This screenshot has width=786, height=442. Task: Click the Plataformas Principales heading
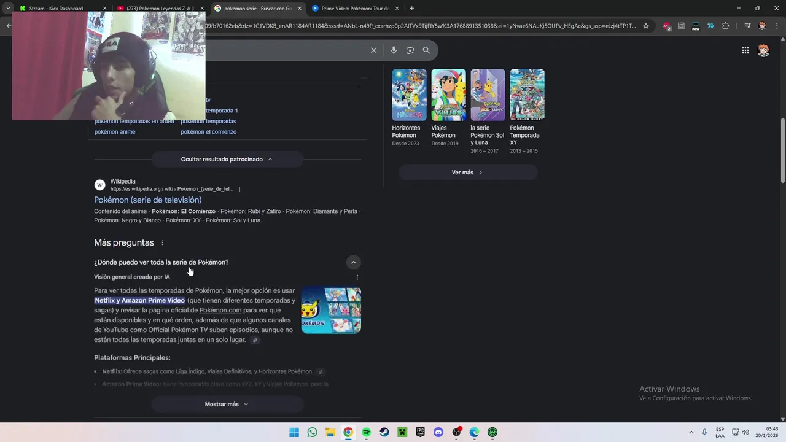[x=132, y=358]
